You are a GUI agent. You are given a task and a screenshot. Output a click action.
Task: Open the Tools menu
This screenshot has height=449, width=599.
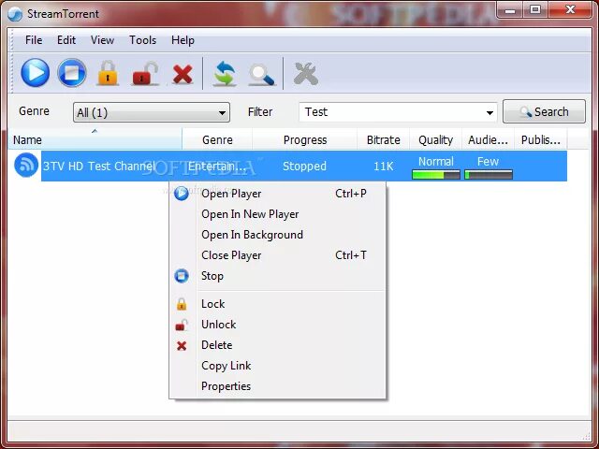click(x=142, y=40)
